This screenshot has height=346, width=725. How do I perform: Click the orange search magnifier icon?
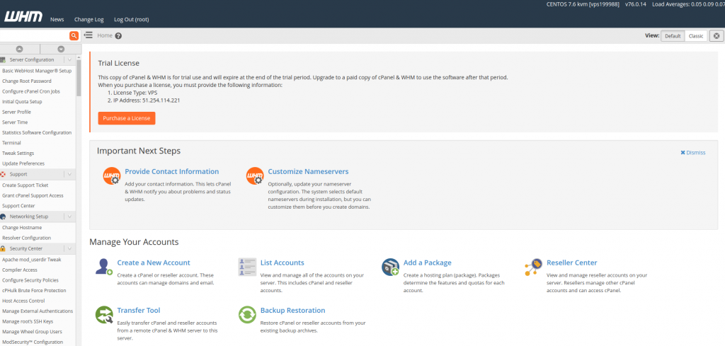[x=74, y=35]
